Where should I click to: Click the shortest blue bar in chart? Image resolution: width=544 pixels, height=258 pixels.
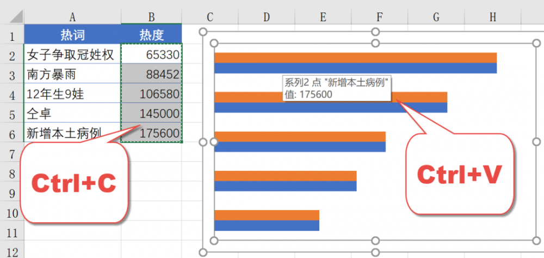tap(267, 225)
